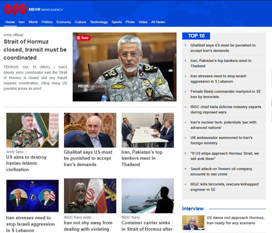Click the navy ship silhouette thumbnail
The image size is (272, 233).
148,196
